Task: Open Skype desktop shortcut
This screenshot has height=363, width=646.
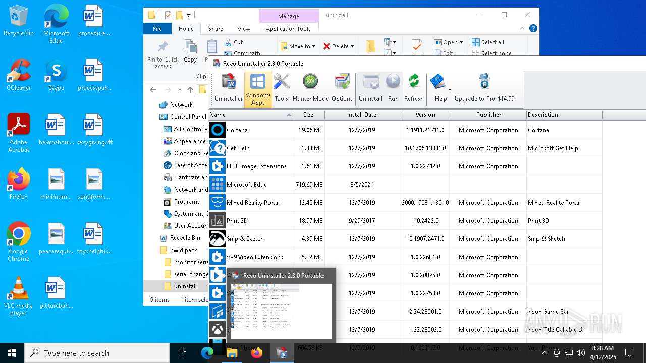Action: click(56, 75)
